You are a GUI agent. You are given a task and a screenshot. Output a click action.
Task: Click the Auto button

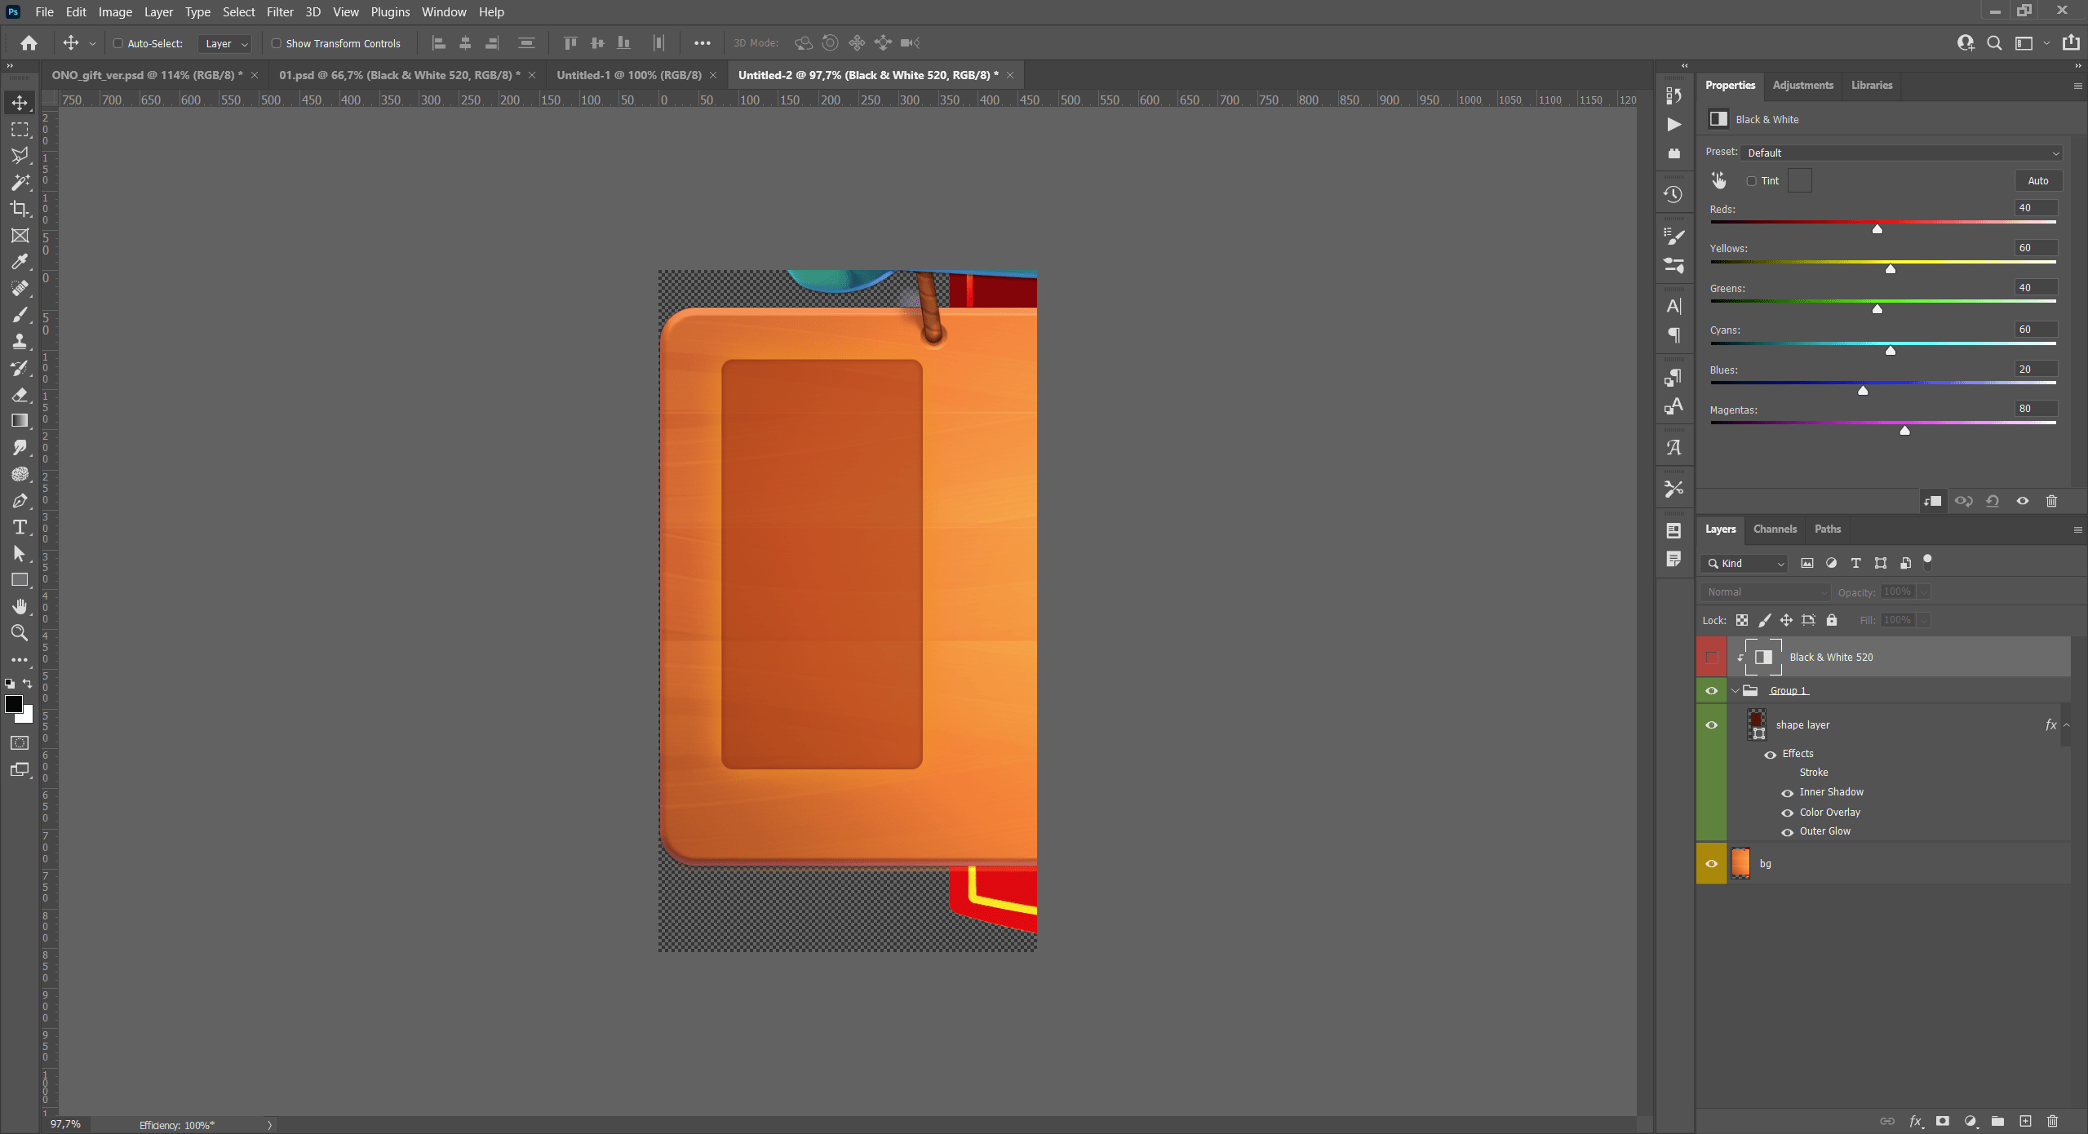[x=2037, y=181]
